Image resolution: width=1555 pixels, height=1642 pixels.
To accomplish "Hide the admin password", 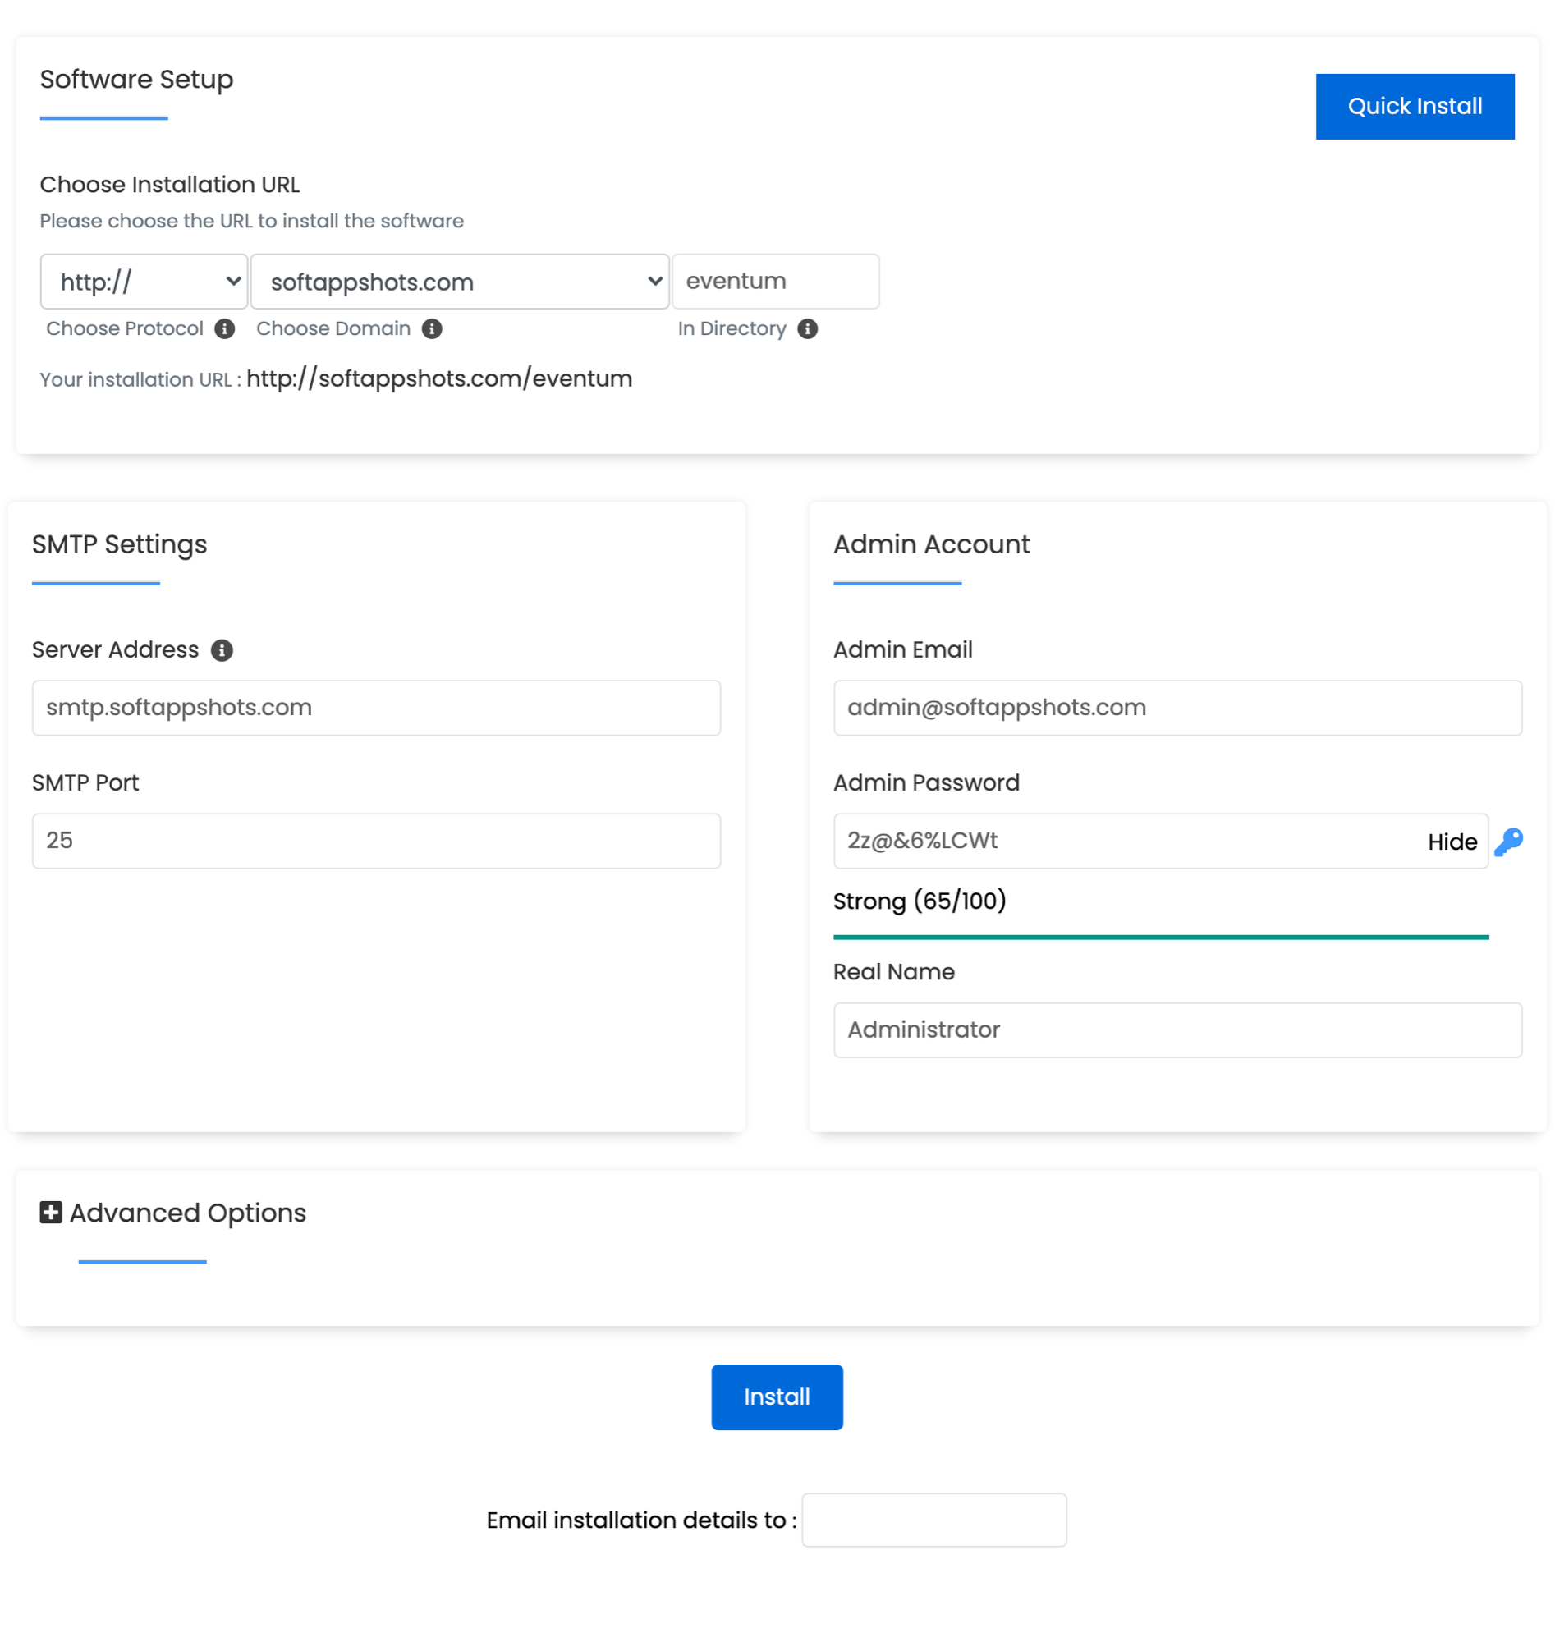I will tap(1452, 842).
